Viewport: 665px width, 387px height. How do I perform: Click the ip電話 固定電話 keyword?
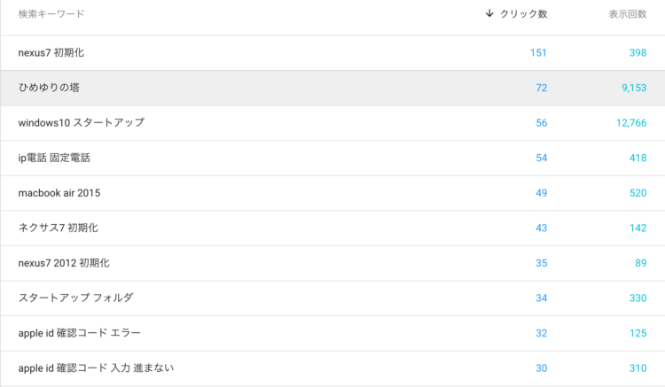click(x=54, y=158)
